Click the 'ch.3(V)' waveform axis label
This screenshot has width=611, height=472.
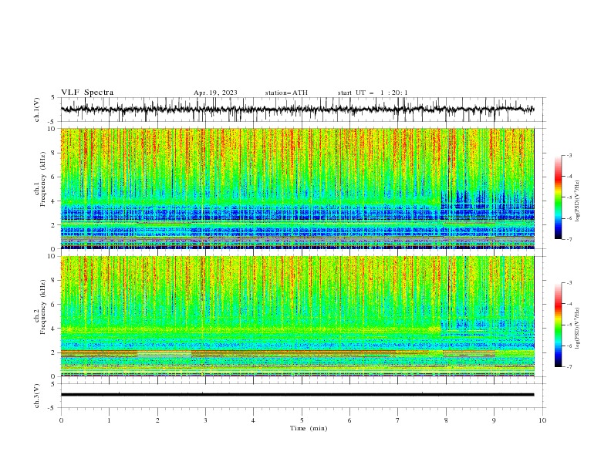tap(37, 396)
